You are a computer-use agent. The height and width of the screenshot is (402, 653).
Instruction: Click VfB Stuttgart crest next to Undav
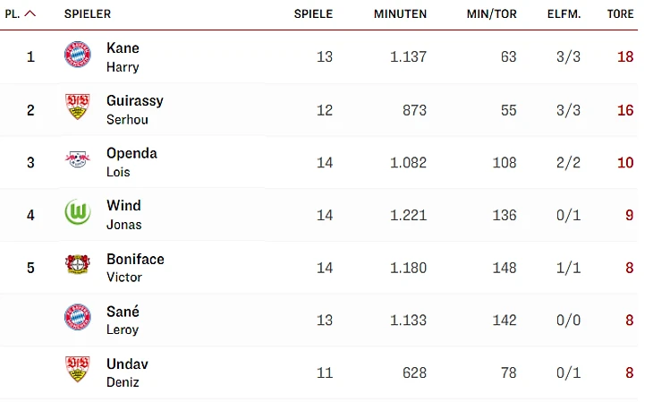78,372
